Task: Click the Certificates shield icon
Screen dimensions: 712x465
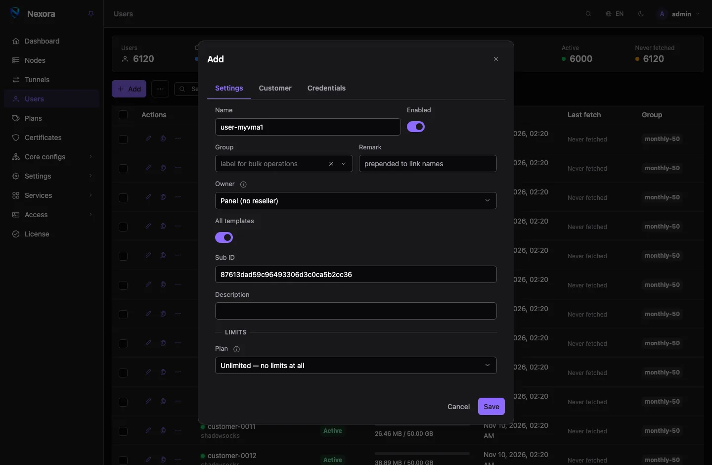Action: [x=16, y=138]
